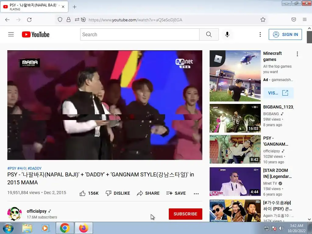Open the Minecraft games ad thumbnail
This screenshot has width=312, height=234.
235,76
